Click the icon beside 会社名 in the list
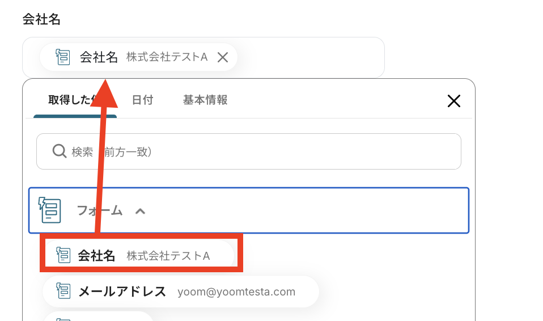The height and width of the screenshot is (321, 543). [x=63, y=256]
